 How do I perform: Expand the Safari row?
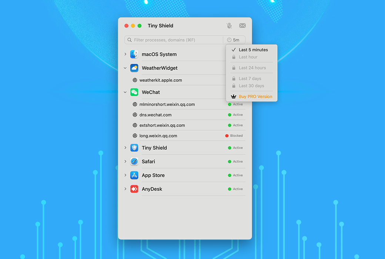(125, 162)
